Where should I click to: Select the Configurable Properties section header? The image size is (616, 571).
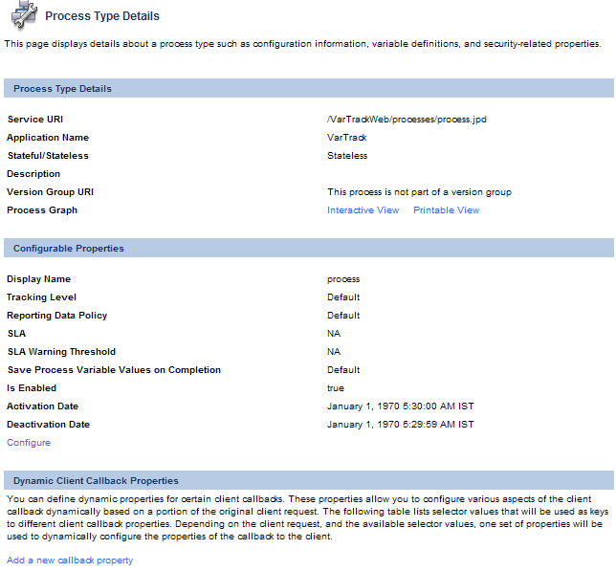309,248
